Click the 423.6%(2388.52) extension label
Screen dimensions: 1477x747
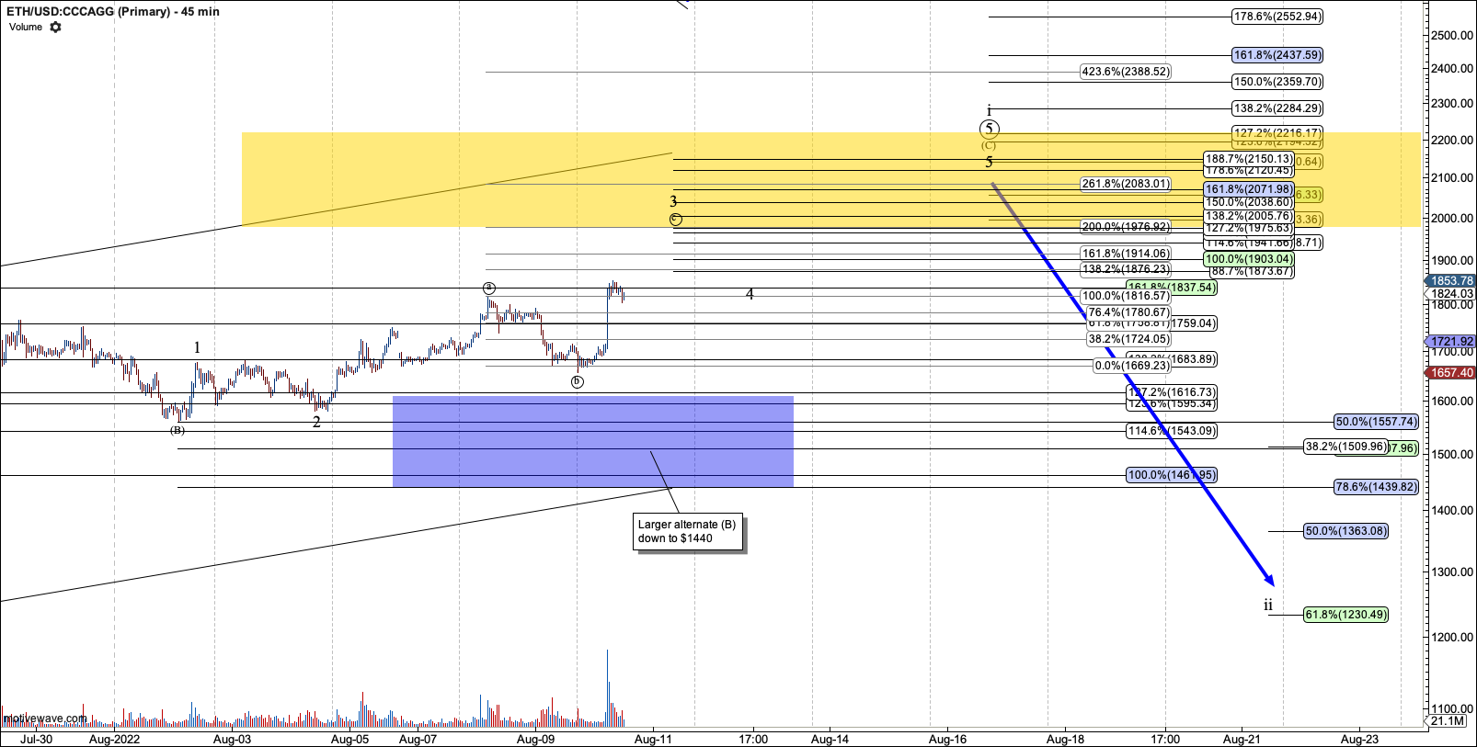tap(1126, 72)
